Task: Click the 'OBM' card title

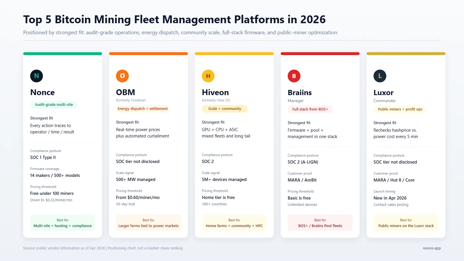Action: [x=126, y=92]
